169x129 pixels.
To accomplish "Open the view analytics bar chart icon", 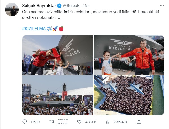I will (x=108, y=122).
